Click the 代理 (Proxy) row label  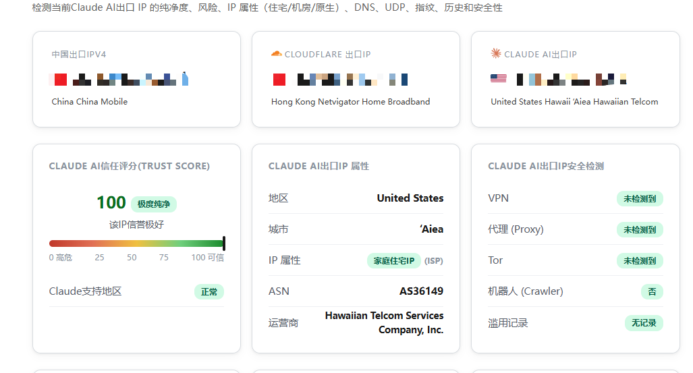click(x=516, y=229)
